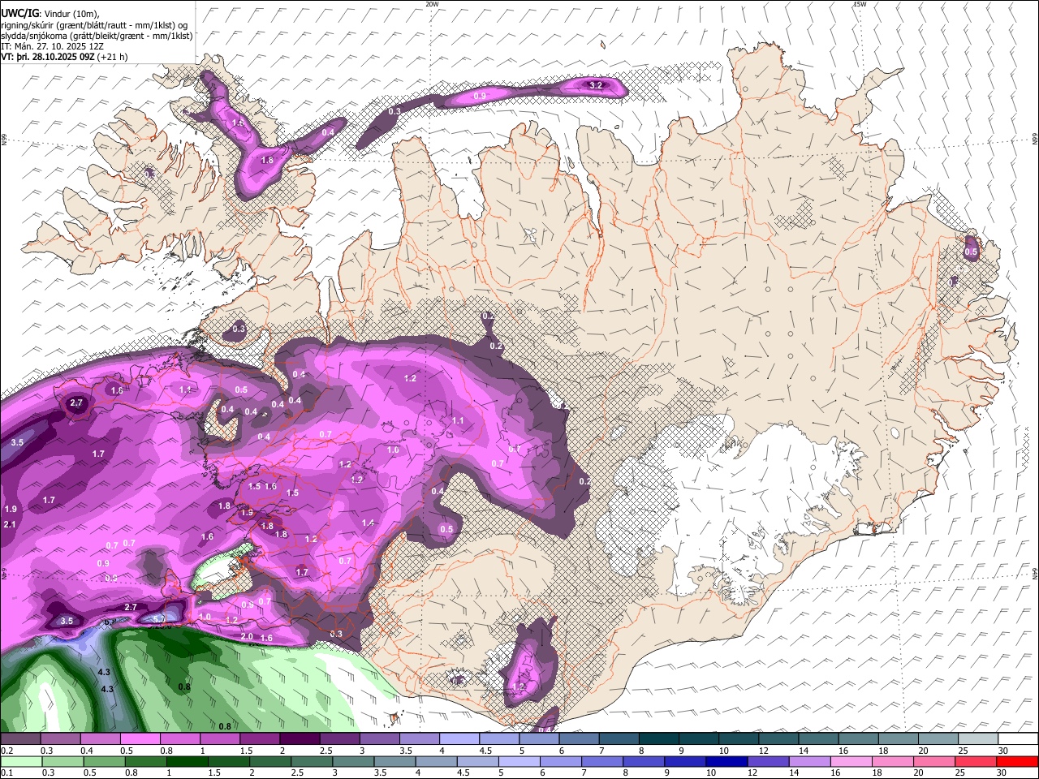Screen dimensions: 1039x779
Task: Click the "3.2" value in northern snow band
Action: tap(596, 85)
